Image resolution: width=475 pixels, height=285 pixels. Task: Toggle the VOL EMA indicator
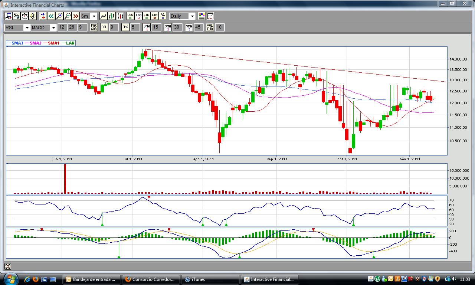[210, 27]
